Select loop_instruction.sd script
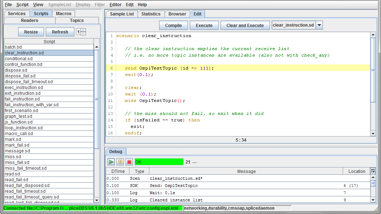The image size is (381, 214). (49, 128)
